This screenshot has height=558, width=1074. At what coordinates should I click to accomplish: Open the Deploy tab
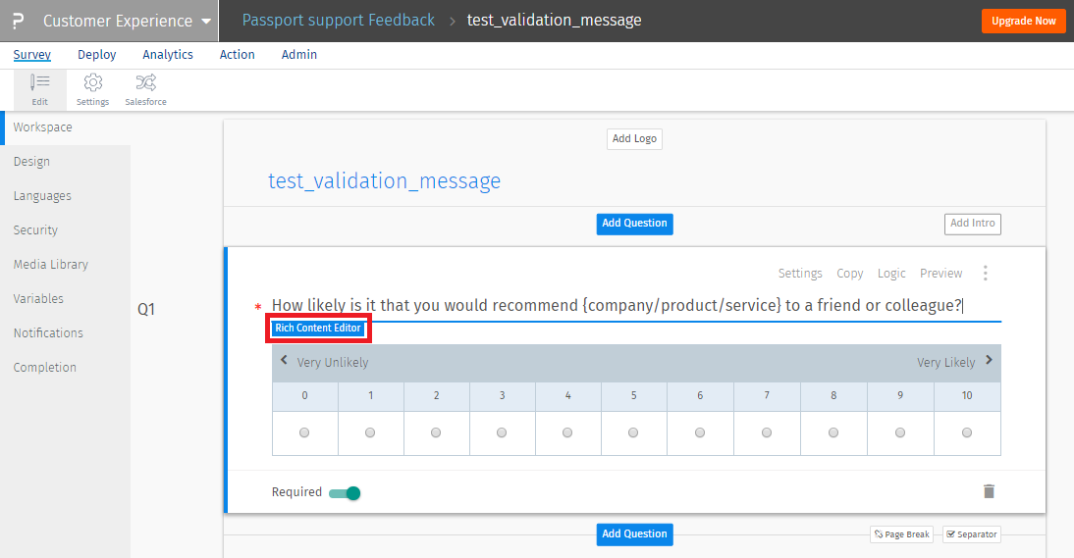[x=96, y=55]
